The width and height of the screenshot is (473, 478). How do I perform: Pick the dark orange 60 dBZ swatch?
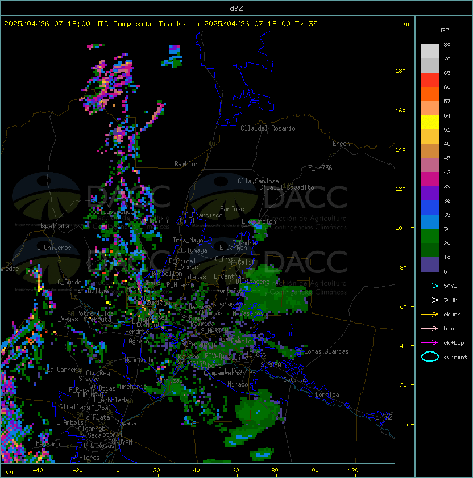pyautogui.click(x=430, y=94)
